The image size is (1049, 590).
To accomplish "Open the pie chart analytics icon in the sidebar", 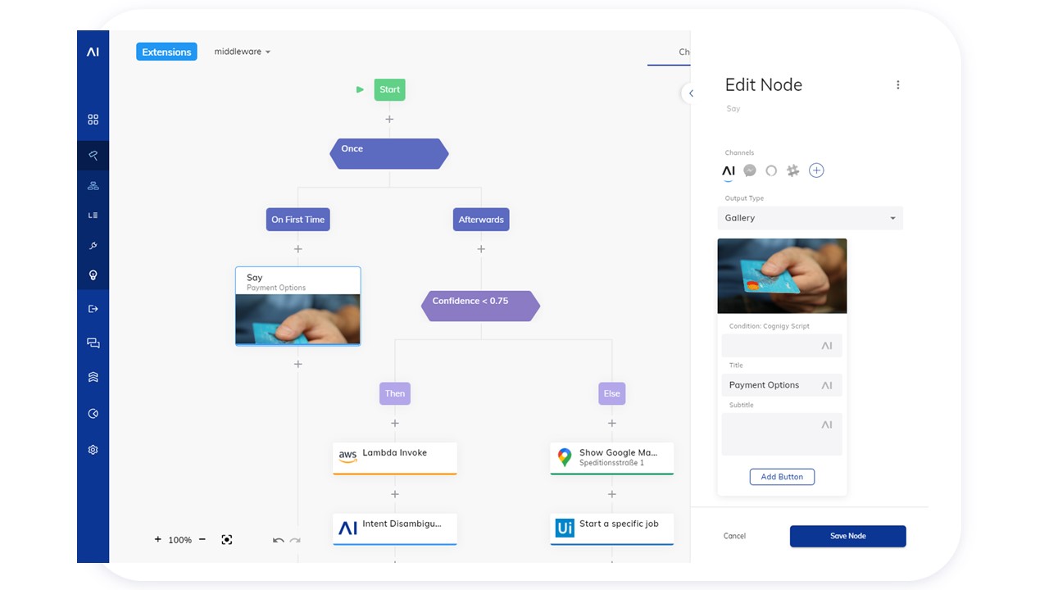I will tap(93, 414).
